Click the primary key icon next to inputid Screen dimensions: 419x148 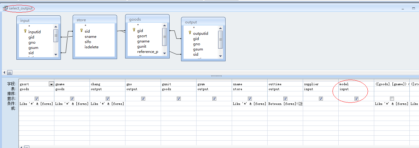tap(25, 31)
